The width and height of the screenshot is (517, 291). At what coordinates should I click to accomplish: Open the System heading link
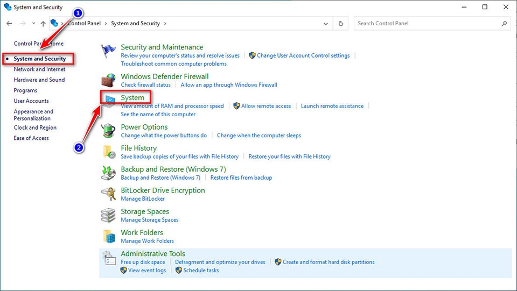132,98
